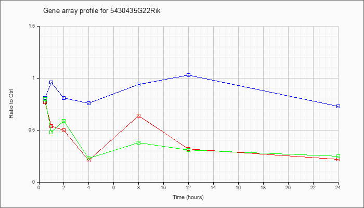
Task: Click the red data point at 8 hours
Action: pyautogui.click(x=139, y=115)
